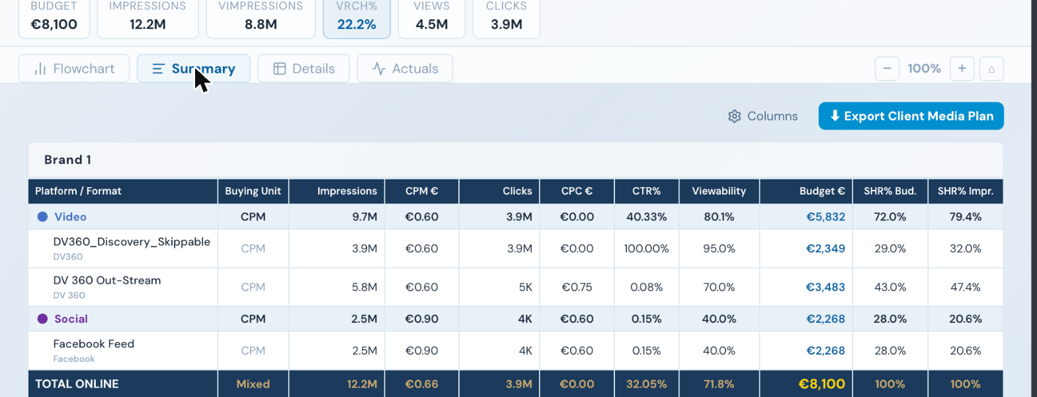The width and height of the screenshot is (1037, 397).
Task: Open the Flowchart tab
Action: [73, 69]
